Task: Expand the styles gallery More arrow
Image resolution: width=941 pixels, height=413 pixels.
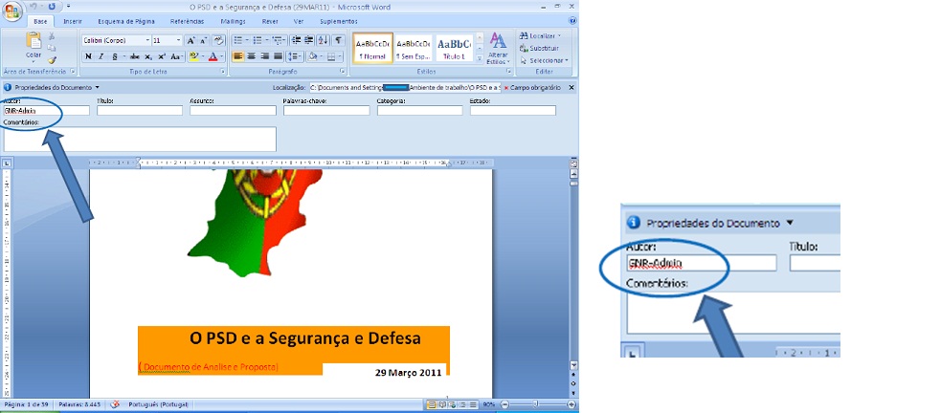Action: pos(480,58)
